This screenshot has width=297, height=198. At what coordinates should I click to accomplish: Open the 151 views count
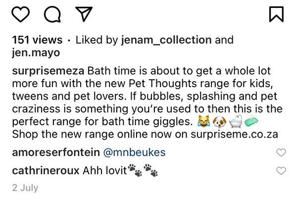click(x=37, y=40)
